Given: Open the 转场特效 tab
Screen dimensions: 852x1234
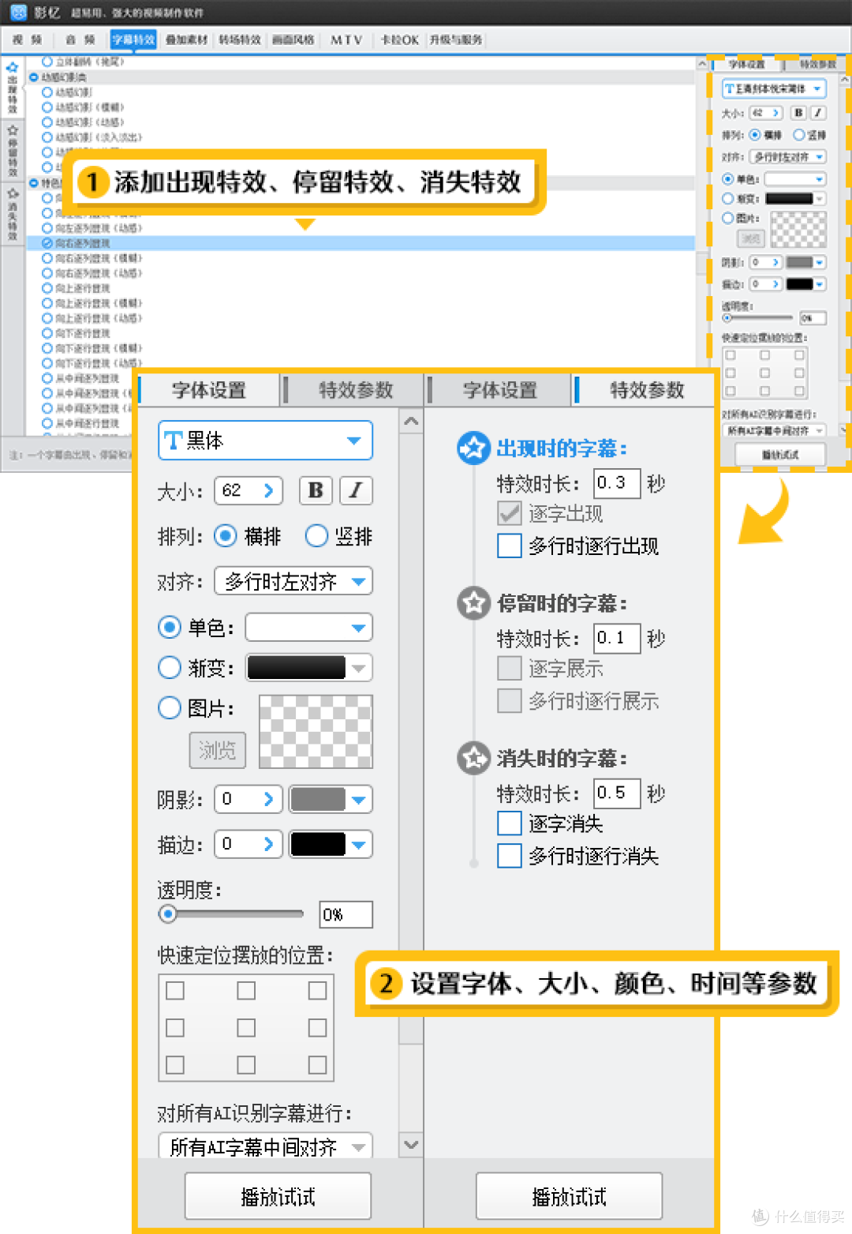Looking at the screenshot, I should pyautogui.click(x=240, y=39).
